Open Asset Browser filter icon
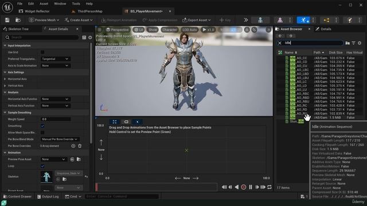Screen dimensions: 367x206 point(353,43)
